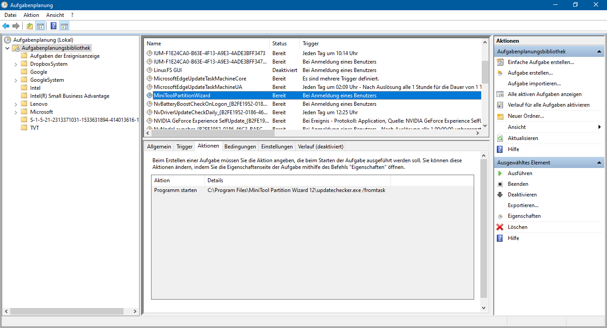Collapse the Aufgabenplanungsbibliothek actions section
The height and width of the screenshot is (328, 607).
tap(599, 52)
